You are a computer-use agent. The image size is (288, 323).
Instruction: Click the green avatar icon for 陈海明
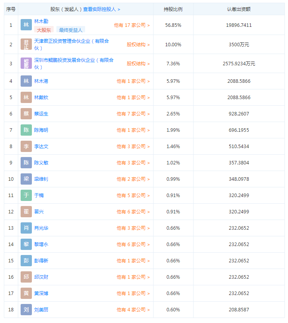[x=26, y=130]
